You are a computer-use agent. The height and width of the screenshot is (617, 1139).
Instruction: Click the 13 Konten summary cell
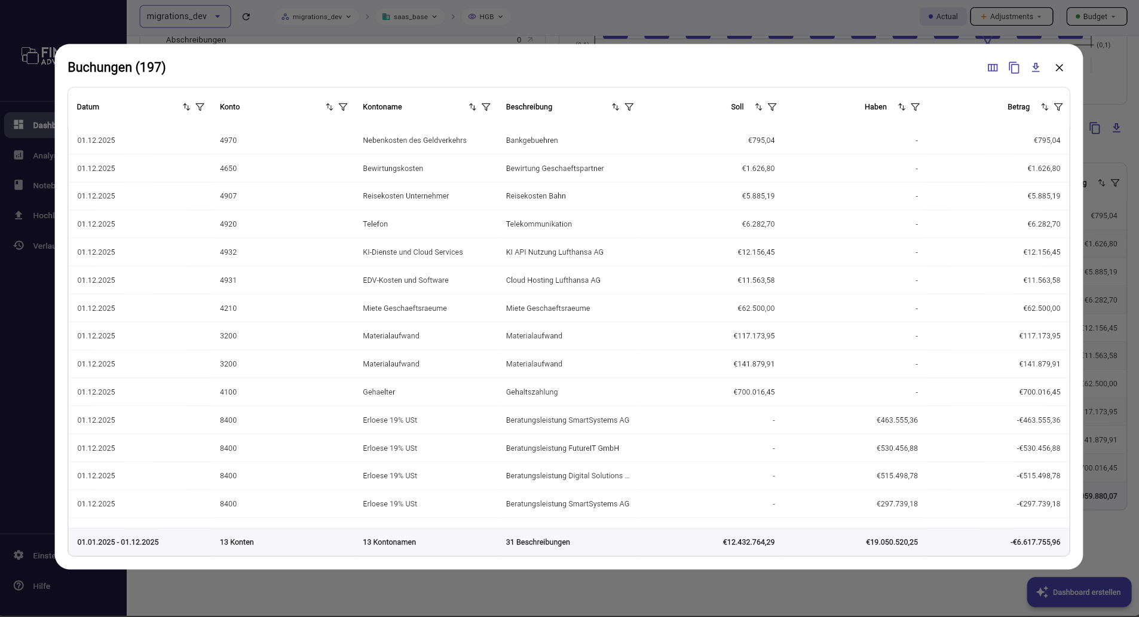click(237, 542)
